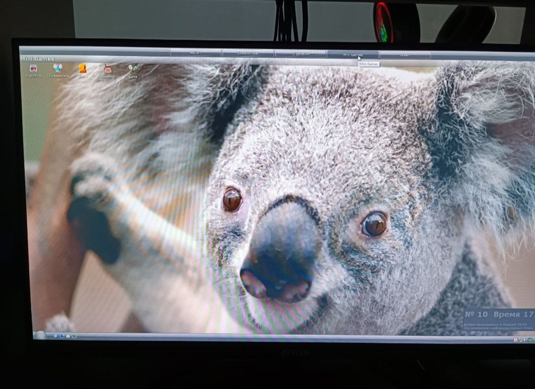
Task: Switch to the Action tab
Action: coord(196,53)
